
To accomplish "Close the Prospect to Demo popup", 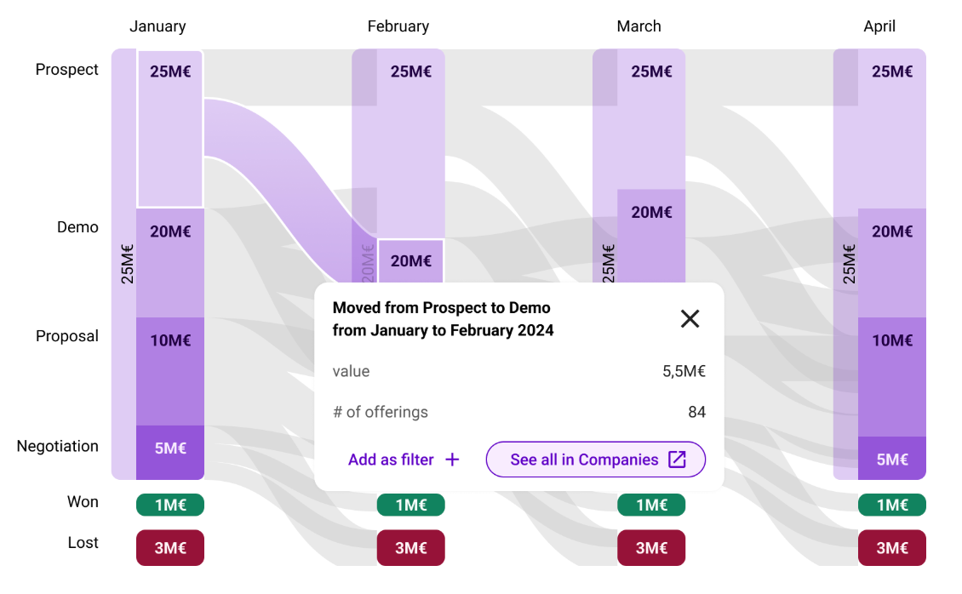I will (690, 318).
